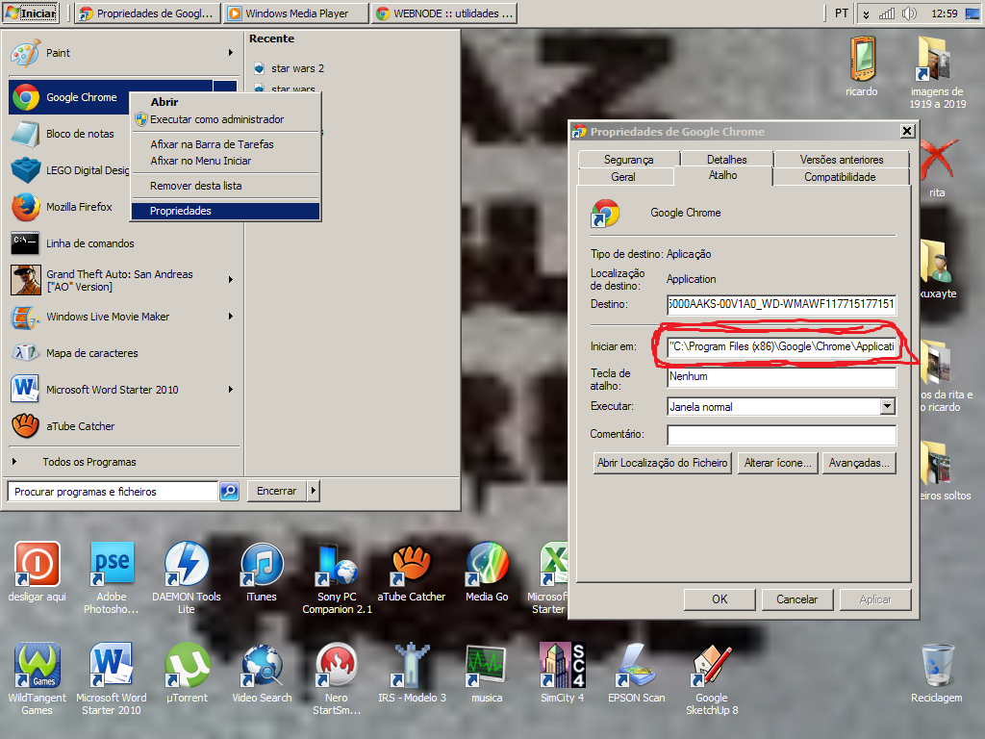Click the search magnifier button in Start menu
The height and width of the screenshot is (739, 985).
click(229, 491)
